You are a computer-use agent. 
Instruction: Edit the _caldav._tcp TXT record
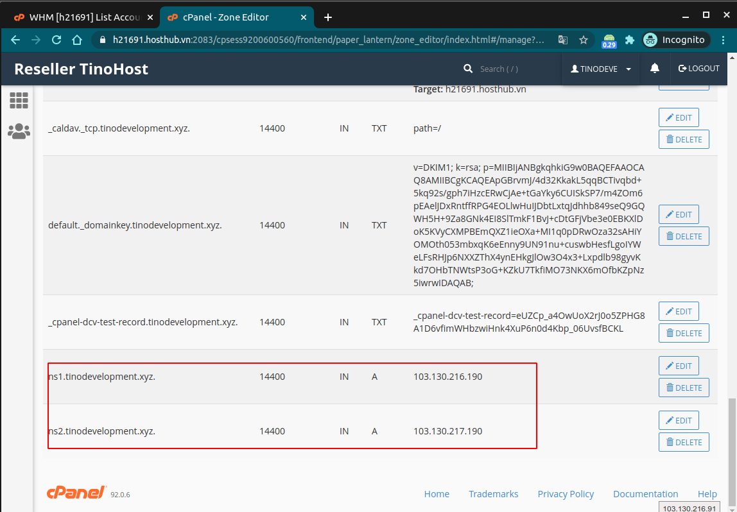tap(679, 117)
